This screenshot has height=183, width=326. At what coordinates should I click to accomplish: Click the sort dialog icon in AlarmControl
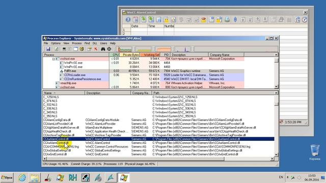pyautogui.click(x=297, y=20)
